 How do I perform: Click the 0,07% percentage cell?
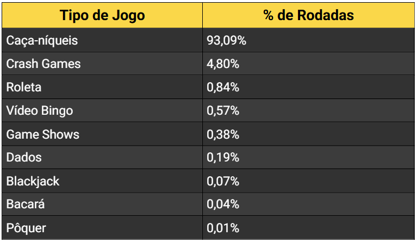point(223,181)
